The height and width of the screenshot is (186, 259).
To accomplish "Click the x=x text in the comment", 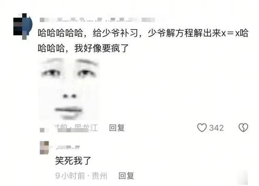I will click(x=230, y=33).
